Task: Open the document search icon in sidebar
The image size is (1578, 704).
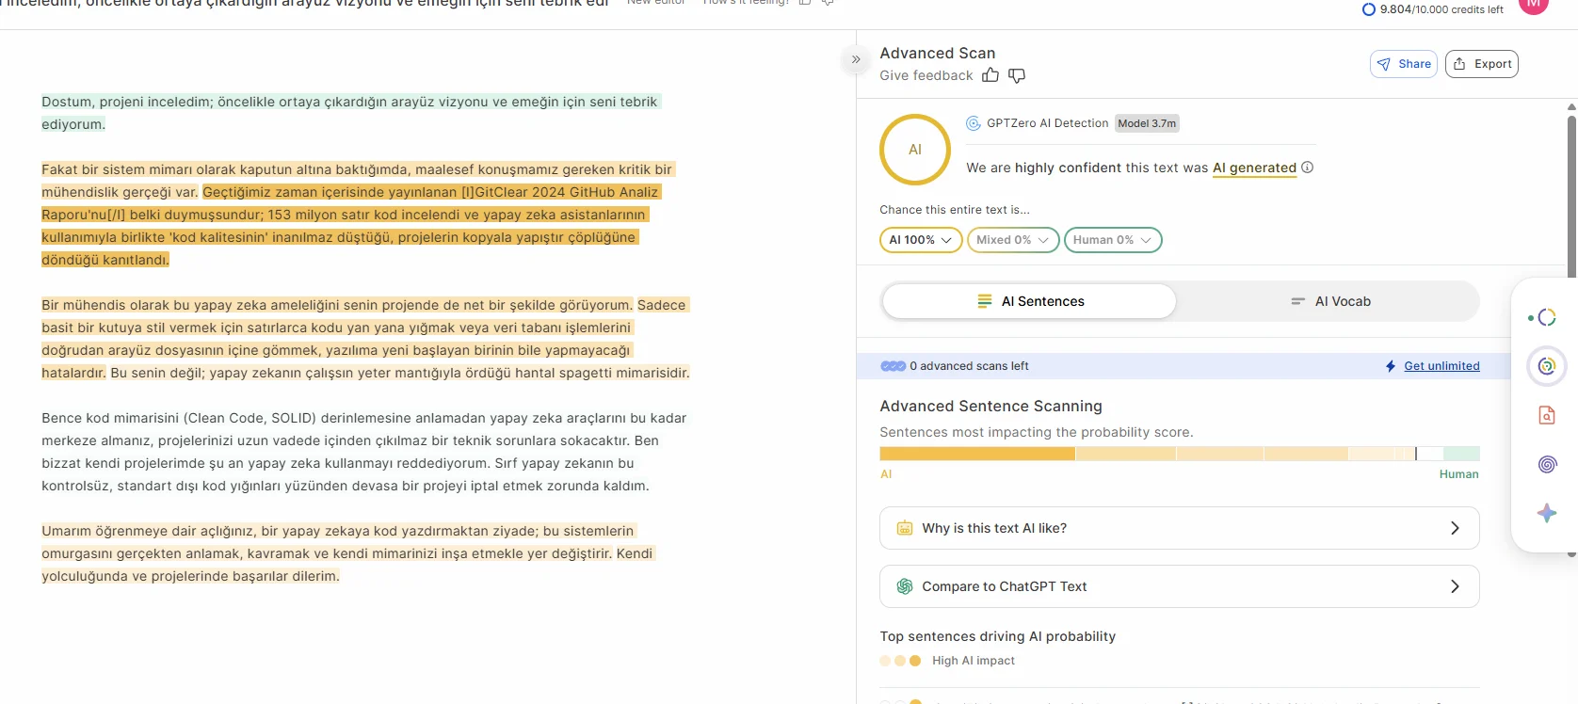Action: pos(1546,415)
